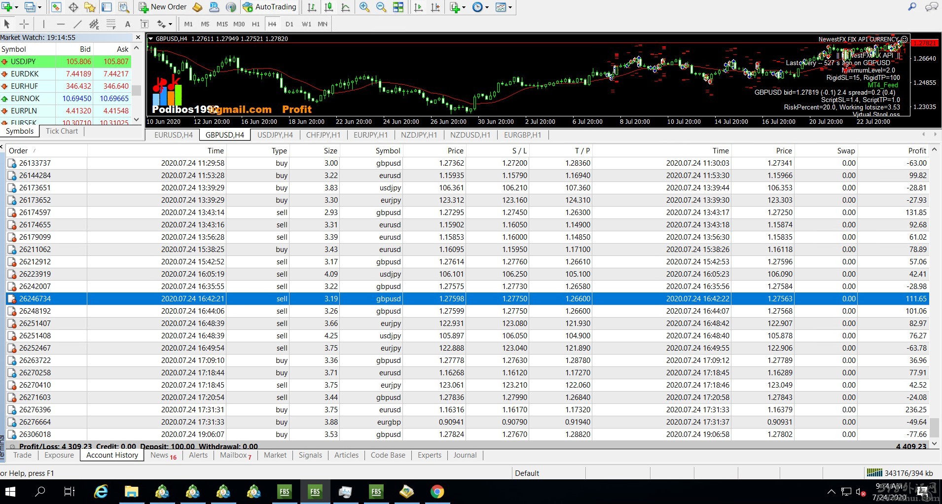
Task: Select the Fibonacci Retracement tool
Action: point(111,24)
